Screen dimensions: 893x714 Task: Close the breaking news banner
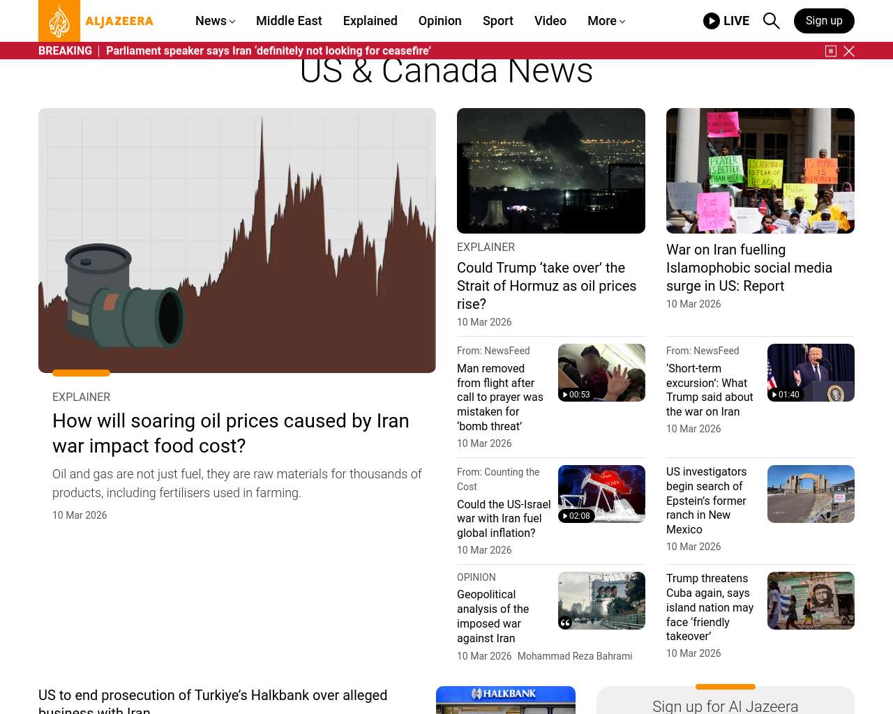tap(849, 51)
